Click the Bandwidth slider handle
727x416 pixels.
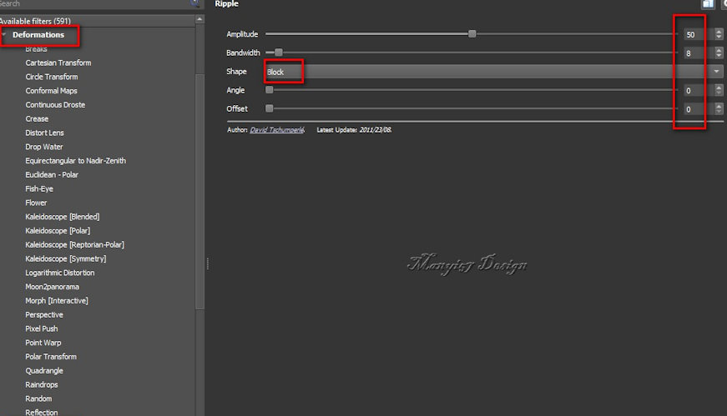click(279, 53)
